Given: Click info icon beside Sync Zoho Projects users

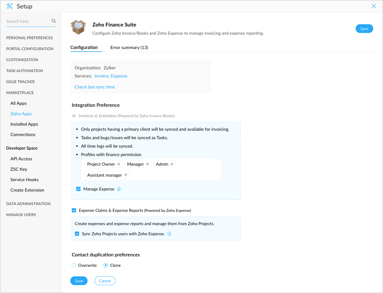Looking at the screenshot, I should pos(169,234).
